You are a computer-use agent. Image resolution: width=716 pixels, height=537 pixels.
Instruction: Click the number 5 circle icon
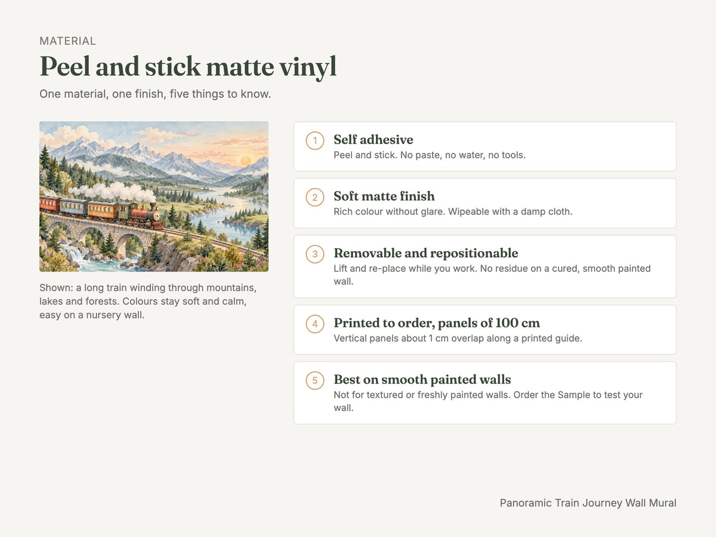click(x=315, y=381)
